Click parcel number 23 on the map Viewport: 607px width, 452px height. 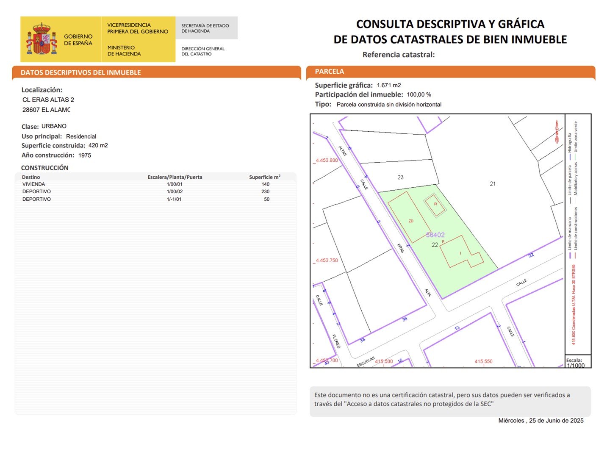(x=400, y=177)
